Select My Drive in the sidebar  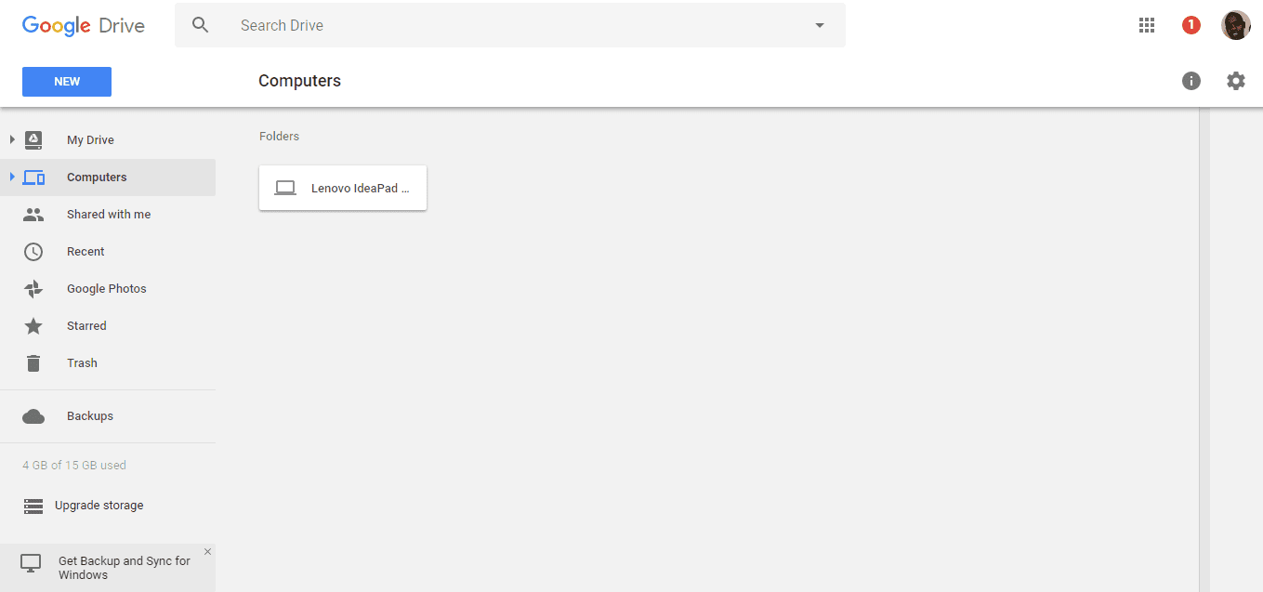point(108,140)
